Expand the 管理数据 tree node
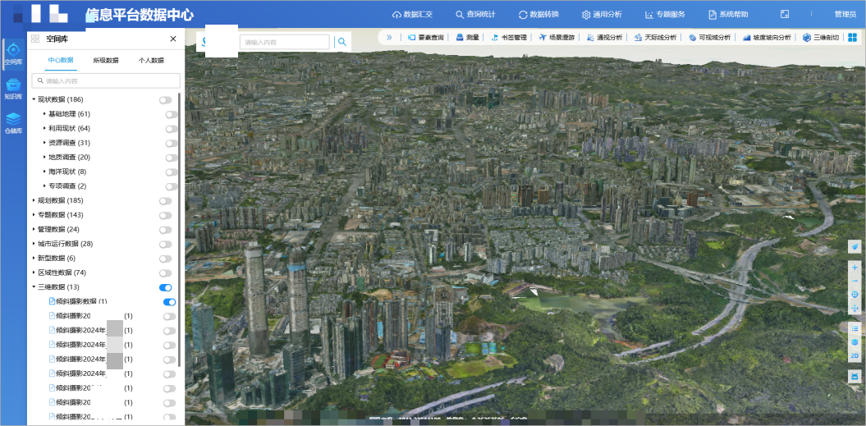866x426 pixels. pyautogui.click(x=33, y=229)
